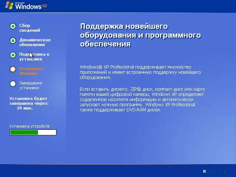Click the Подготовка к установке step label

pyautogui.click(x=34, y=56)
